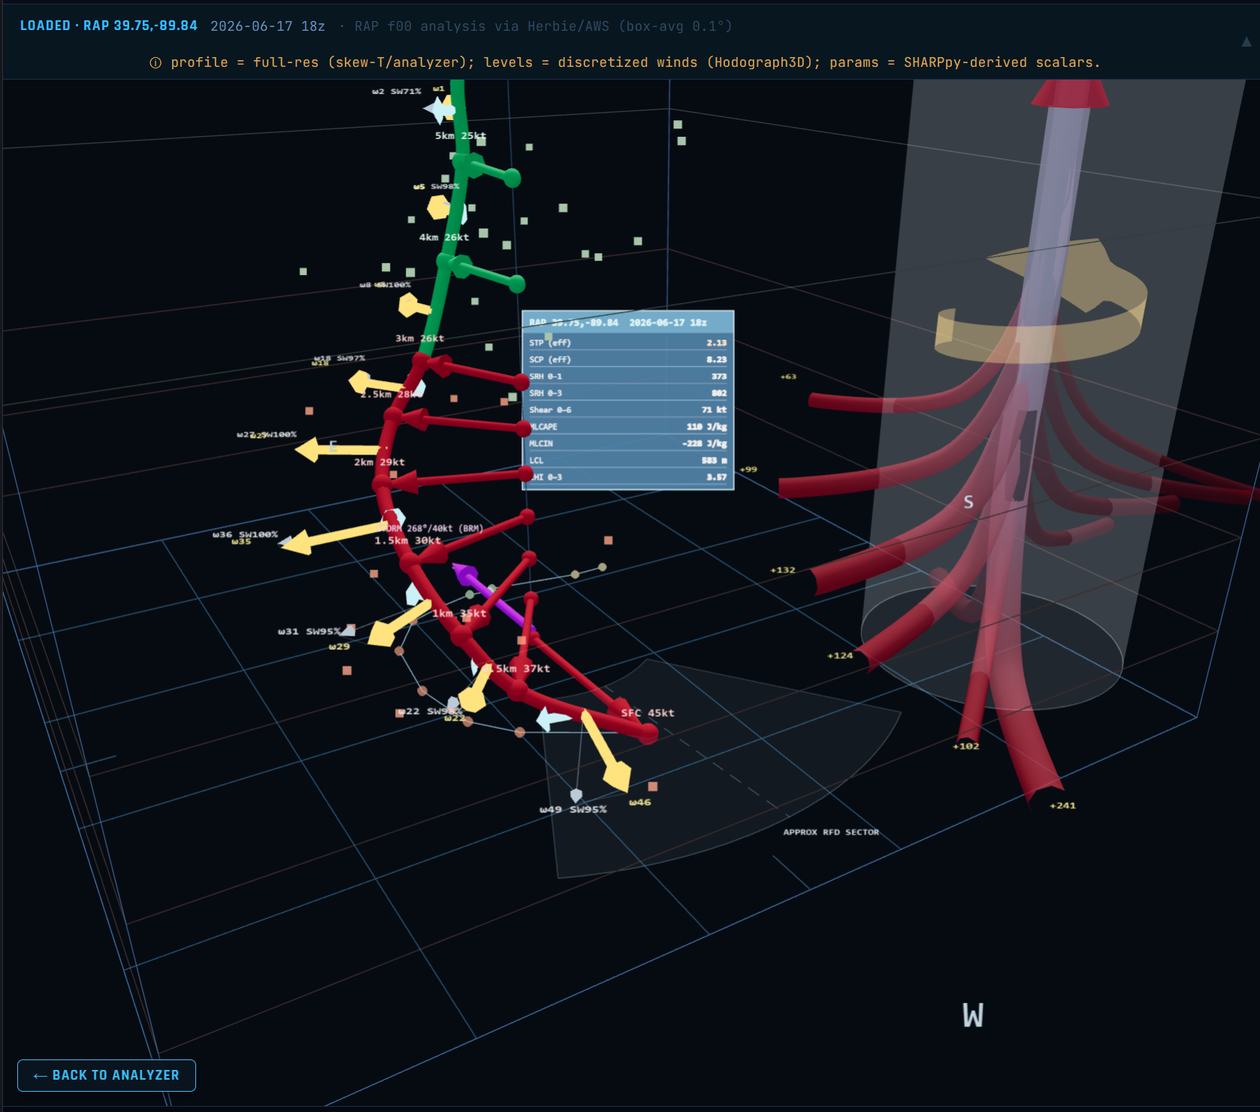Image resolution: width=1260 pixels, height=1112 pixels.
Task: Click the info icon before the profile note
Action: click(156, 63)
